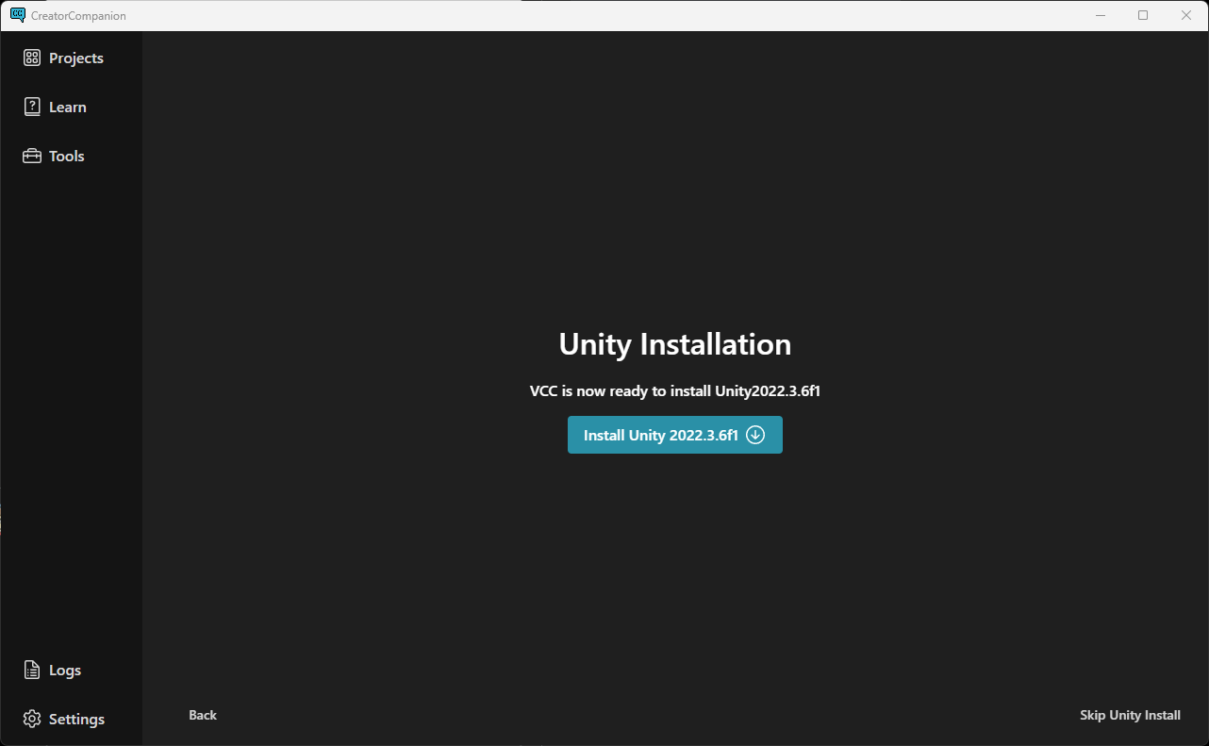Viewport: 1209px width, 746px height.
Task: Open the Settings section
Action: pos(76,719)
